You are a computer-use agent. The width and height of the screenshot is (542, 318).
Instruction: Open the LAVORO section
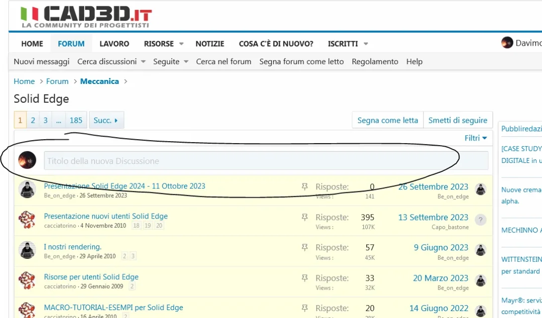pos(114,44)
